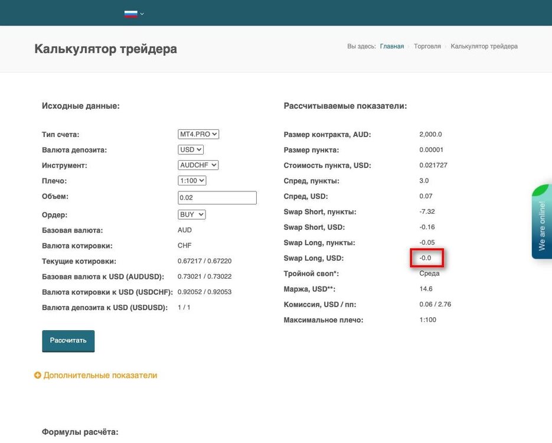Click the margin value 14.6
The width and height of the screenshot is (552, 443).
(426, 289)
